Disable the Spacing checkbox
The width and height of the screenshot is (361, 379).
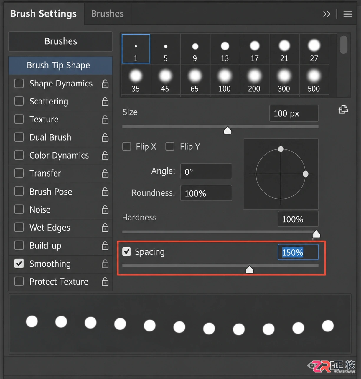[x=127, y=252]
